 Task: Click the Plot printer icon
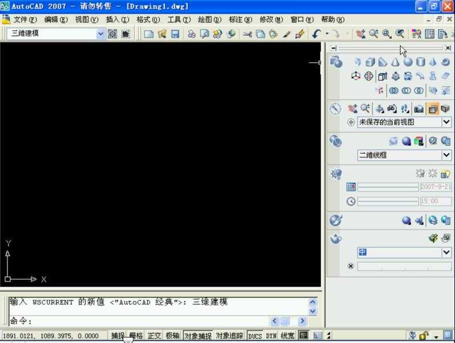[x=191, y=34]
